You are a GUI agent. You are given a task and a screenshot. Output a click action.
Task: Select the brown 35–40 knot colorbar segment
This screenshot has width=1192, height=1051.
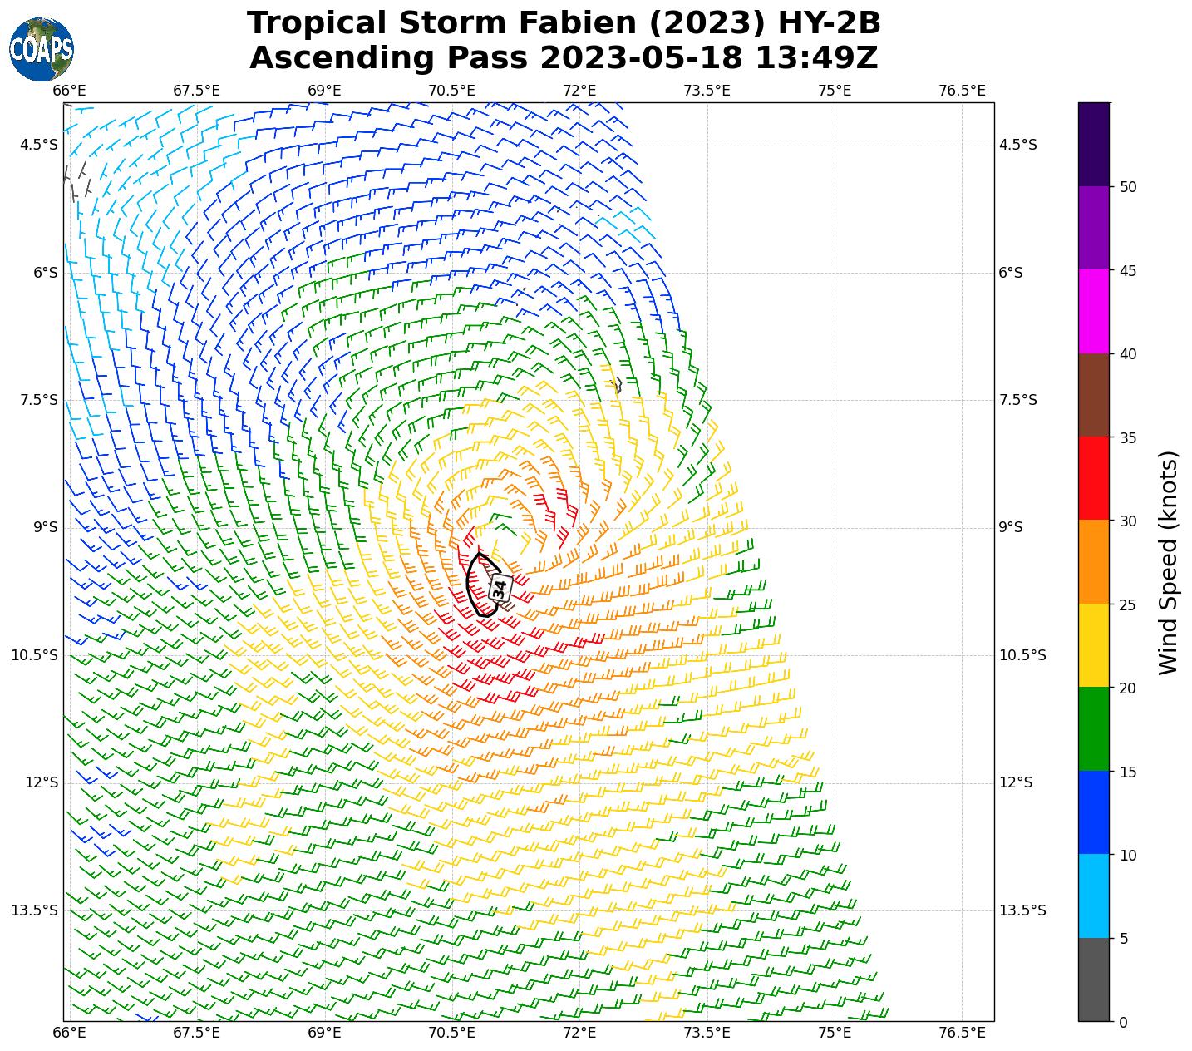click(1093, 395)
